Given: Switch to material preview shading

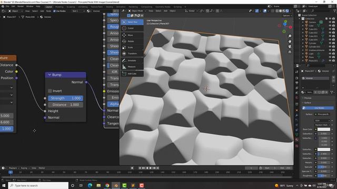Looking at the screenshot, I should [284, 11].
